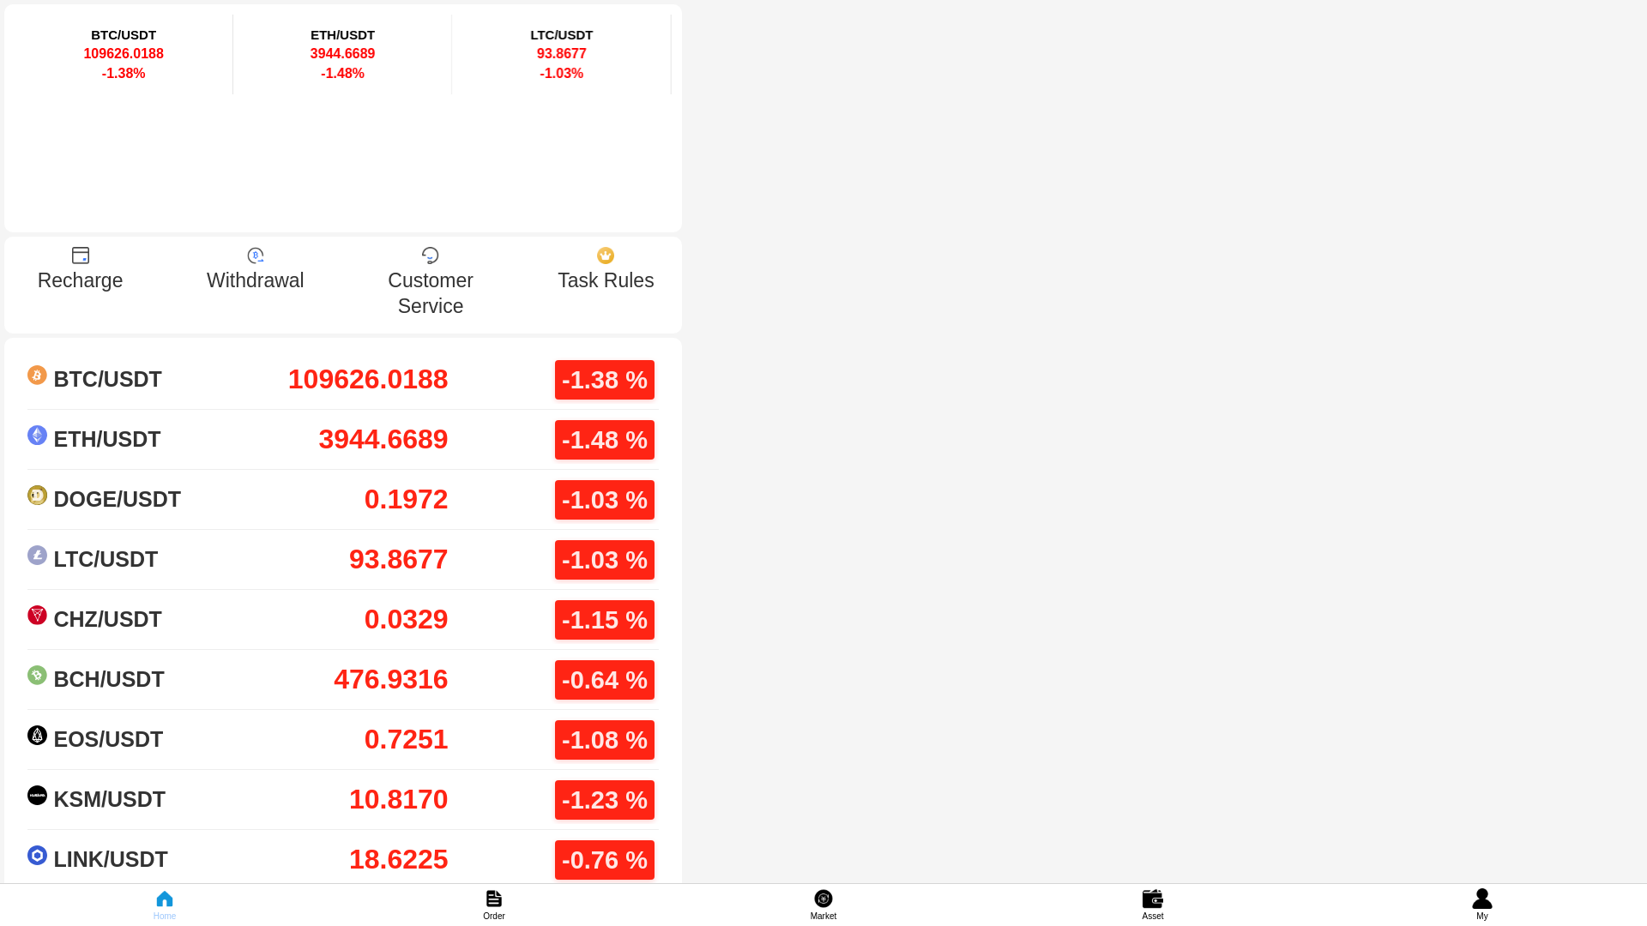Screen dimensions: 1647x926
Task: Select the LTC/USDT ticker card at top
Action: coord(562,54)
